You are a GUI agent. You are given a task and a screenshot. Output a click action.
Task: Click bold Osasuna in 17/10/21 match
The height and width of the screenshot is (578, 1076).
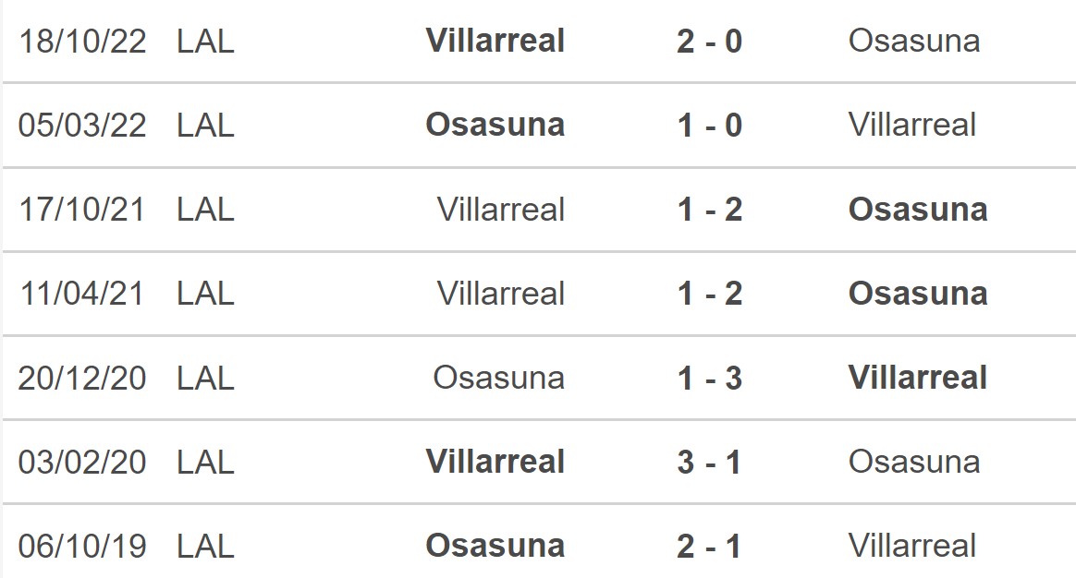(918, 210)
